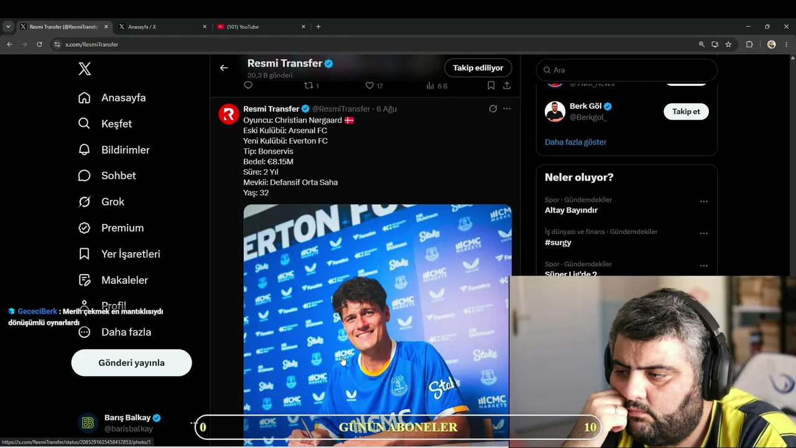Open the post's 6 Ağu date link
Screen dimensions: 796x448
[x=386, y=109]
